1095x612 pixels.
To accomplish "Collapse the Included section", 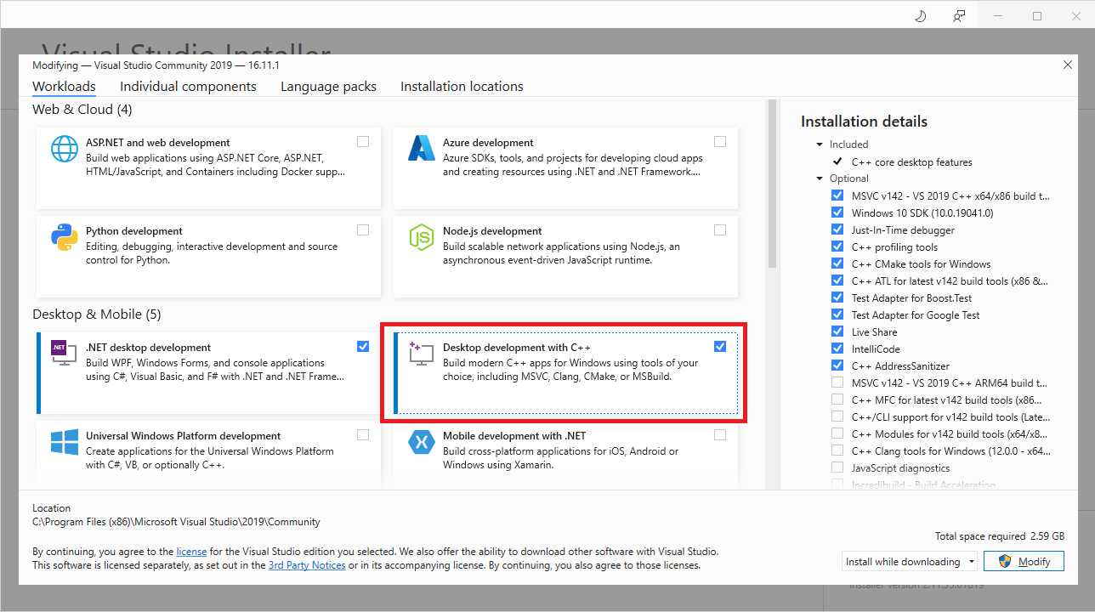I will coord(819,144).
